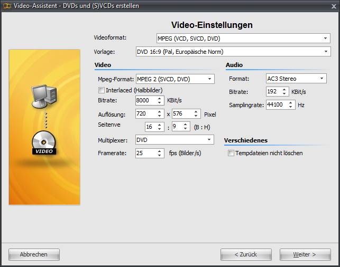The image size is (340, 267).
Task: Open the Multiplexer DVD dropdown
Action: tap(174, 140)
